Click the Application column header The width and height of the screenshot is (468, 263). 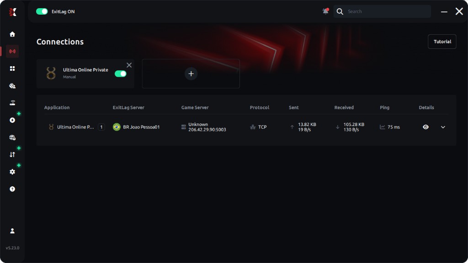click(57, 107)
